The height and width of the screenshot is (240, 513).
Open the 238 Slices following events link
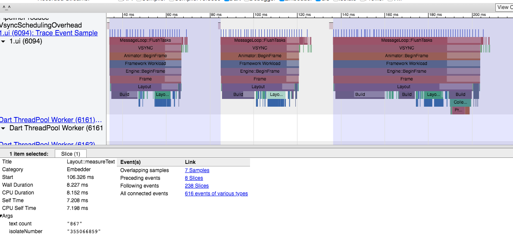(197, 186)
